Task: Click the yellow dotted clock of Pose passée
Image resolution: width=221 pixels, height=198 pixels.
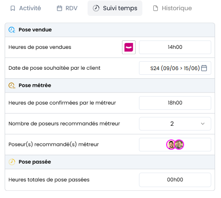Action: (12, 162)
